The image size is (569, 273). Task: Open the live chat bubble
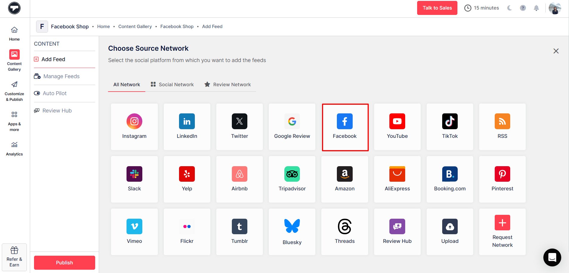pos(552,257)
